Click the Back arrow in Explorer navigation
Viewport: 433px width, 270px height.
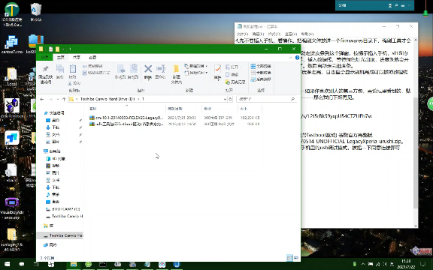click(41, 99)
